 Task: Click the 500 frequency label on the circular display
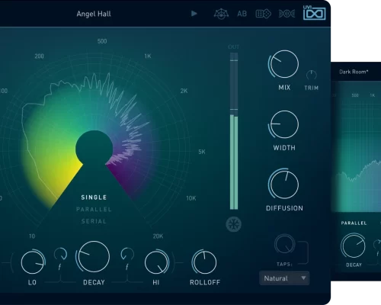click(102, 41)
